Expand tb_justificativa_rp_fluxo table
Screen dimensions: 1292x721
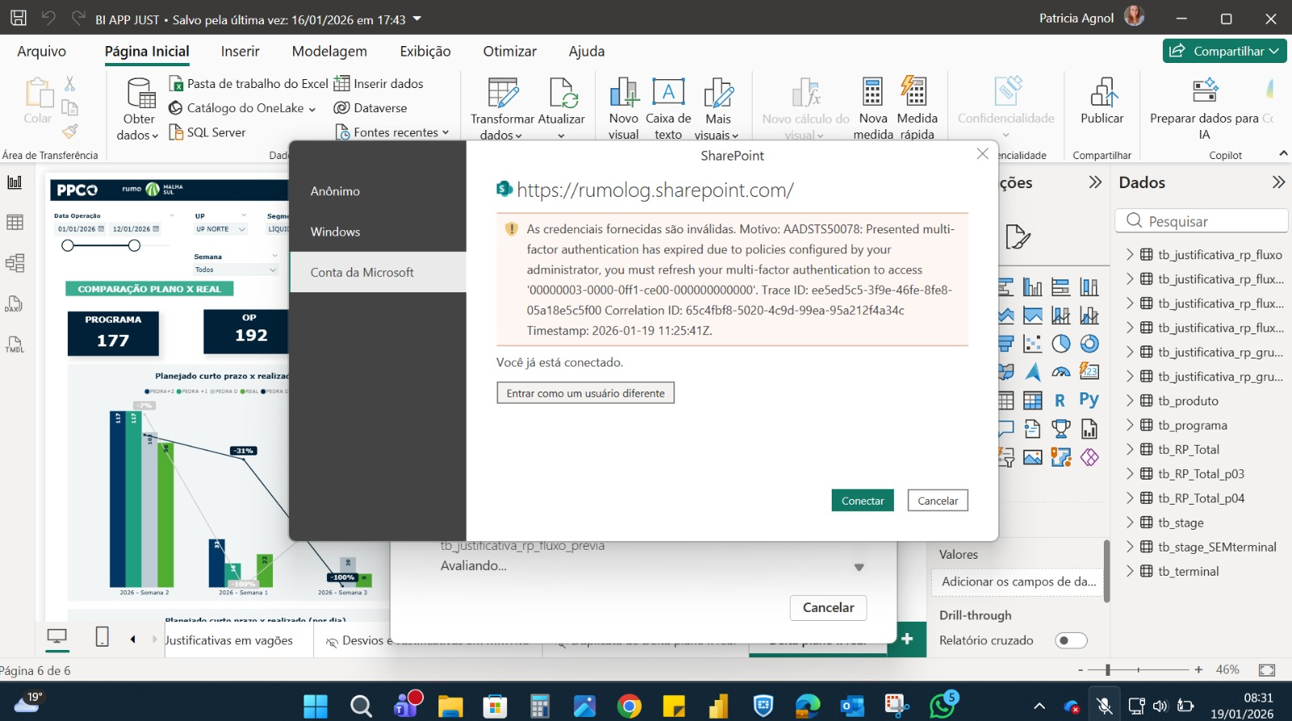pos(1130,254)
